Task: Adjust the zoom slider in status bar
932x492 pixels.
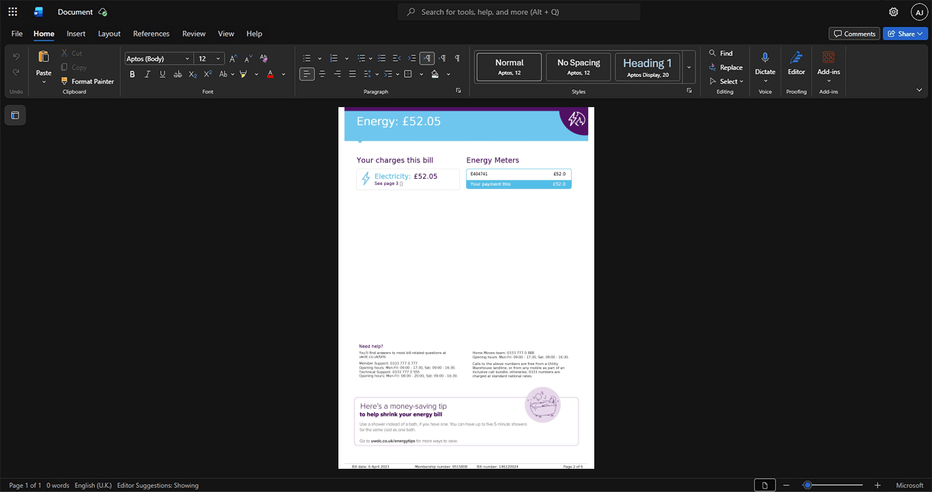Action: 832,485
